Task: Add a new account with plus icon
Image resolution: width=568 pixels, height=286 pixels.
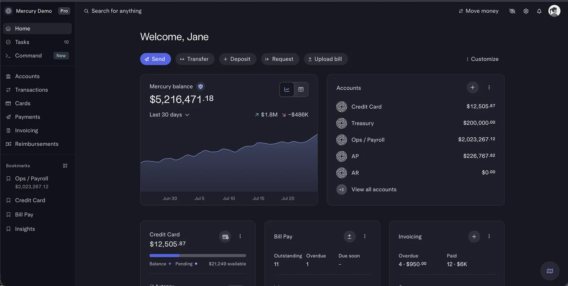Action: pyautogui.click(x=473, y=88)
